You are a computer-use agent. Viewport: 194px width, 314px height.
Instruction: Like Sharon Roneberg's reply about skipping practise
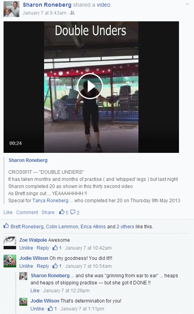[35, 291]
